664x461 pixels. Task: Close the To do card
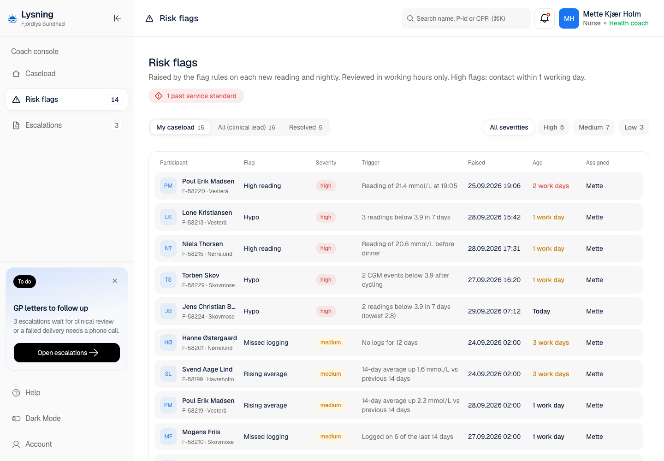(x=115, y=281)
